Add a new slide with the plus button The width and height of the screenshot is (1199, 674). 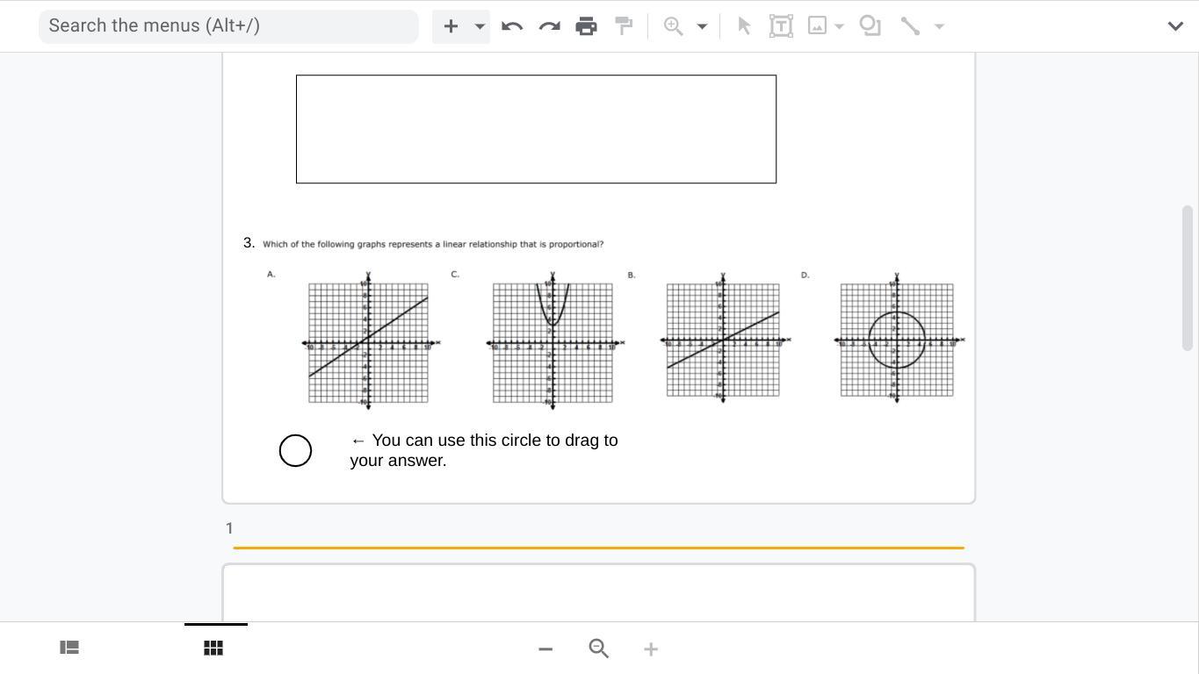(x=451, y=26)
